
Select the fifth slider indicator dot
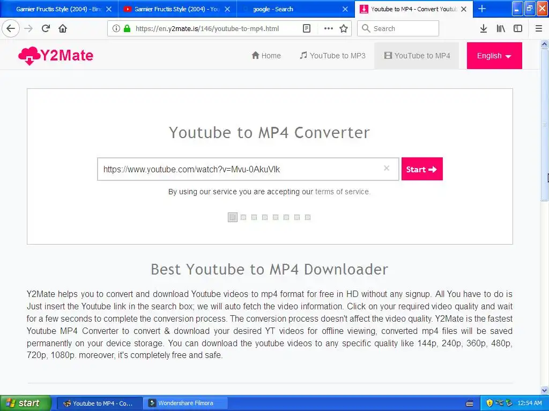[276, 217]
